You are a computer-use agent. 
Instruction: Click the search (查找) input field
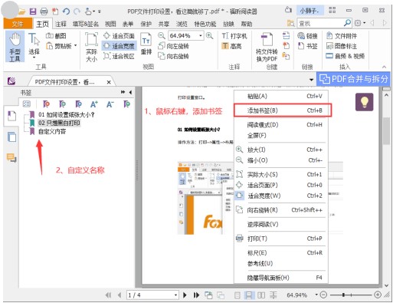click(x=320, y=24)
